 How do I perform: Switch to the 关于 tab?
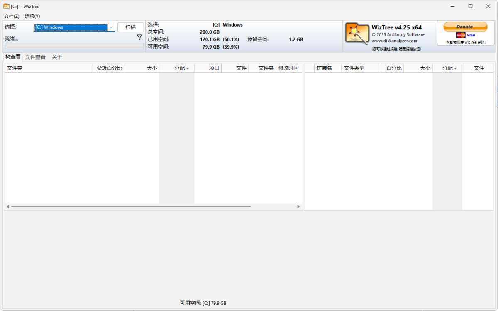(x=57, y=57)
